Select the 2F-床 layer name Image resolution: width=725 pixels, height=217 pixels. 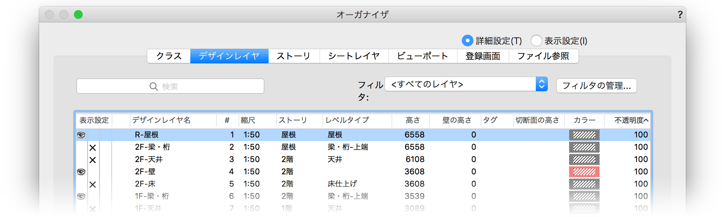[x=145, y=184]
